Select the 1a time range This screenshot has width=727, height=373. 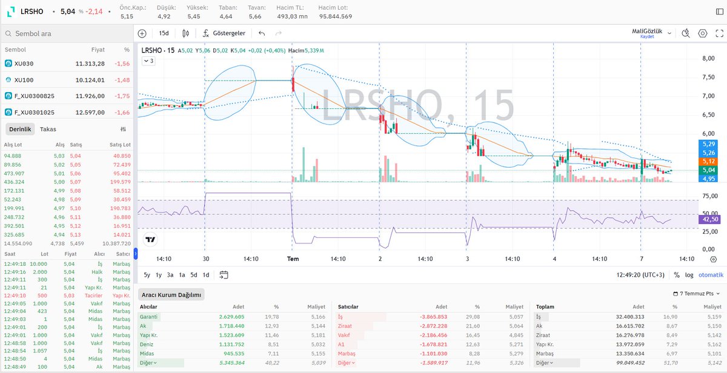(182, 275)
